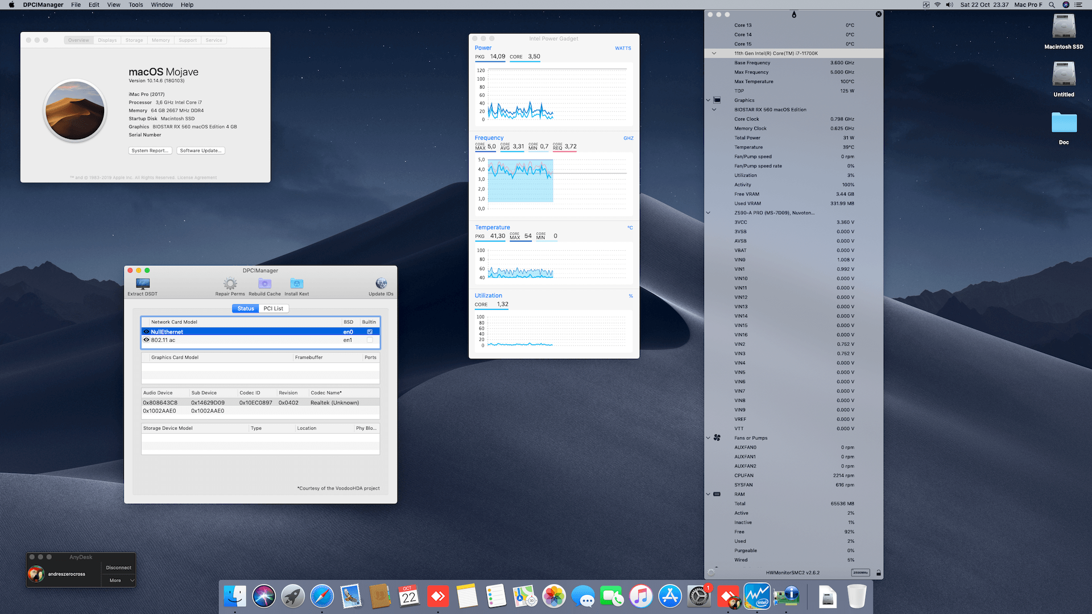Open the Spotlight search menu bar icon
1092x614 pixels.
pos(1052,5)
